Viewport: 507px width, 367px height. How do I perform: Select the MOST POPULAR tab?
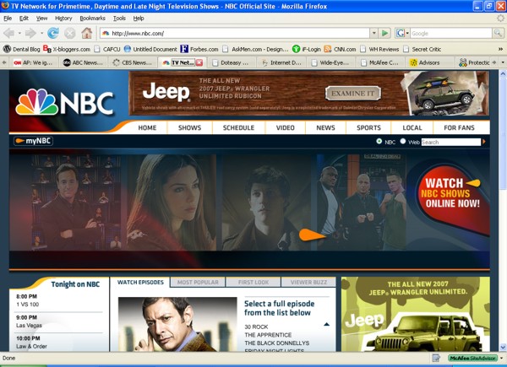point(198,282)
